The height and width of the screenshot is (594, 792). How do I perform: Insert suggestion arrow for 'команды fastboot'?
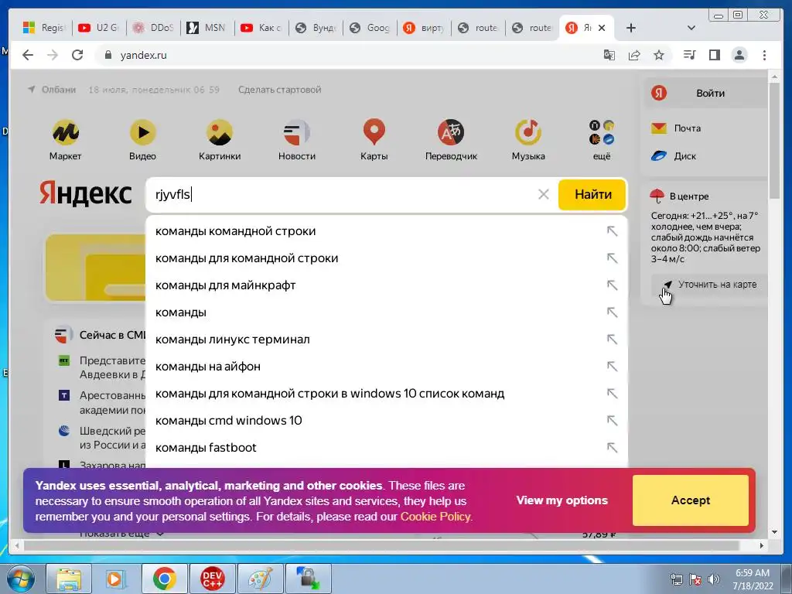[613, 447]
